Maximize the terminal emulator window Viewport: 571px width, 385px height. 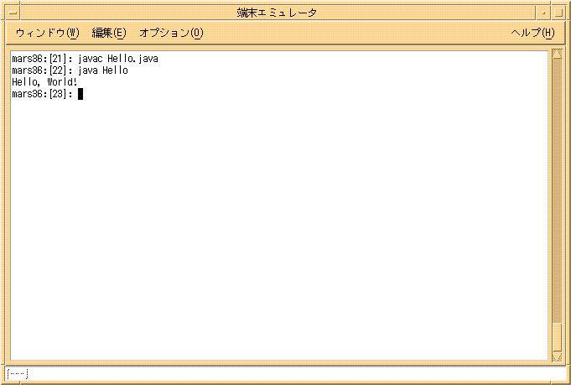click(558, 13)
